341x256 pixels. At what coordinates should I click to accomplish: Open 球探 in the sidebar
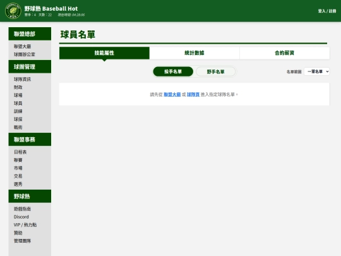(x=18, y=119)
